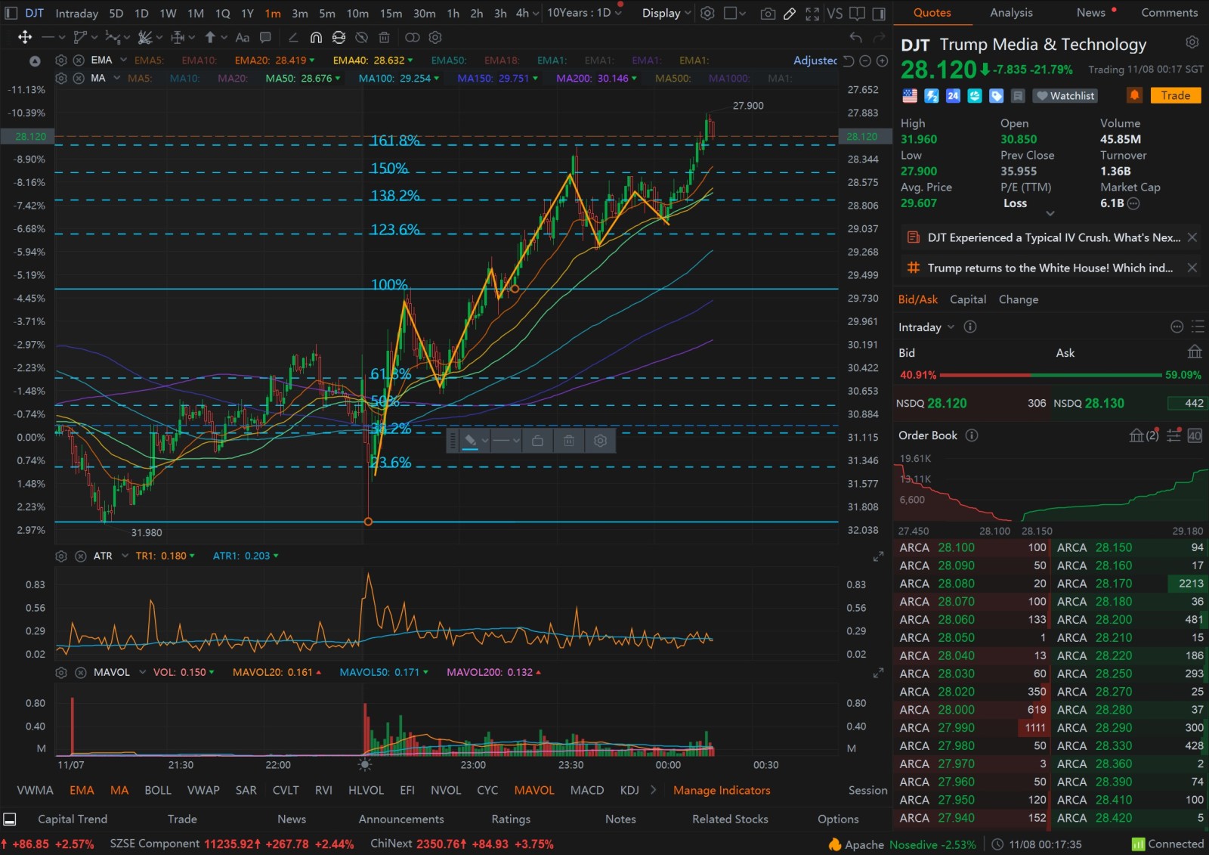Image resolution: width=1209 pixels, height=855 pixels.
Task: Delete drawings with toolbar trash icon
Action: (x=384, y=37)
